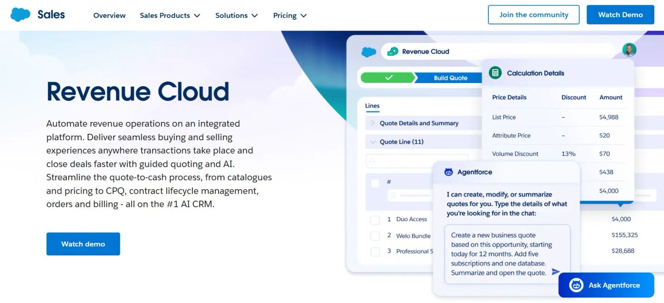This screenshot has width=664, height=303.
Task: Click the Agentforce robot icon in chat button
Action: pyautogui.click(x=576, y=285)
